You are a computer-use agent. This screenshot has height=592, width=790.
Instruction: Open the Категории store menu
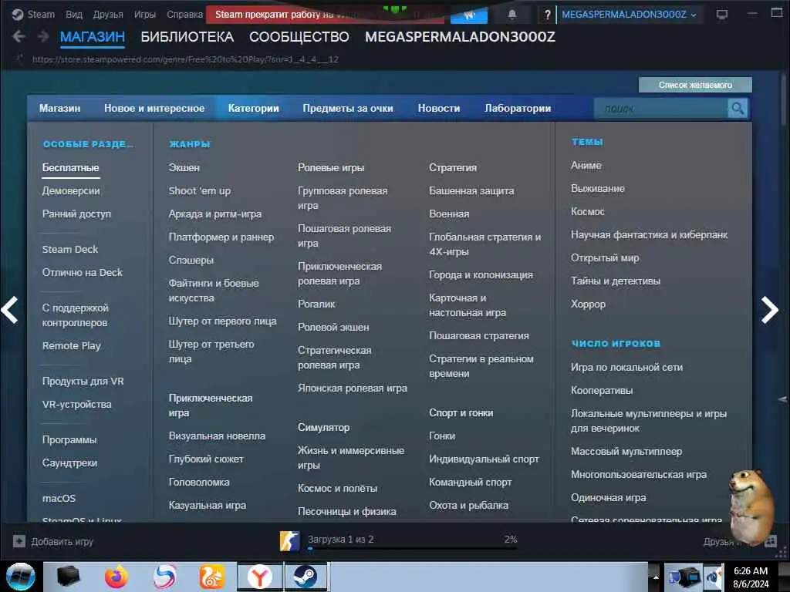pyautogui.click(x=253, y=108)
